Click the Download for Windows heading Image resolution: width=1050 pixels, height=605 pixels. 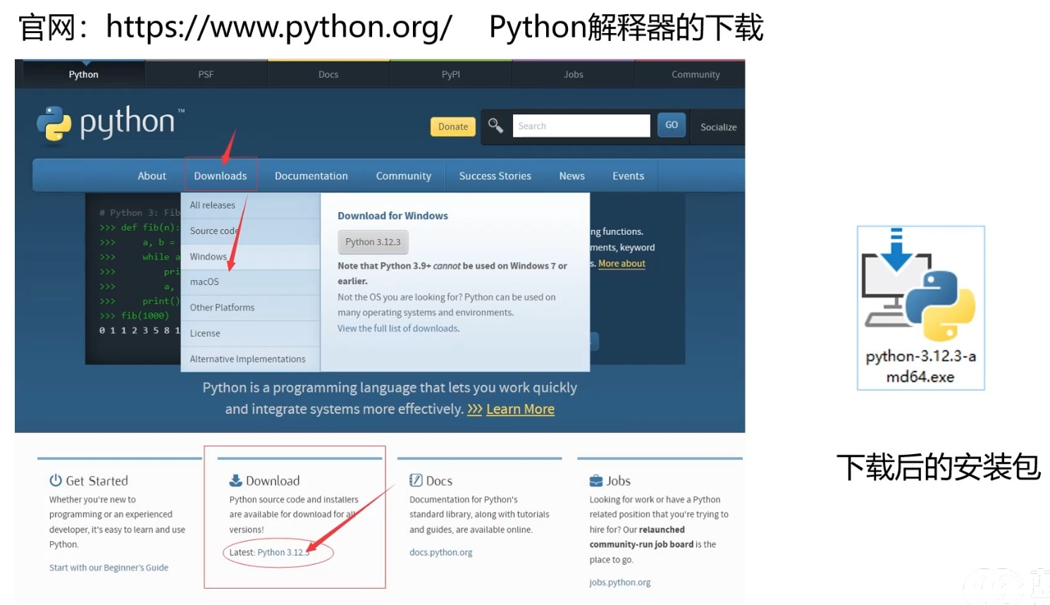(393, 216)
